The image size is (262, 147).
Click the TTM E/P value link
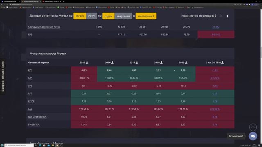coord(215,78)
